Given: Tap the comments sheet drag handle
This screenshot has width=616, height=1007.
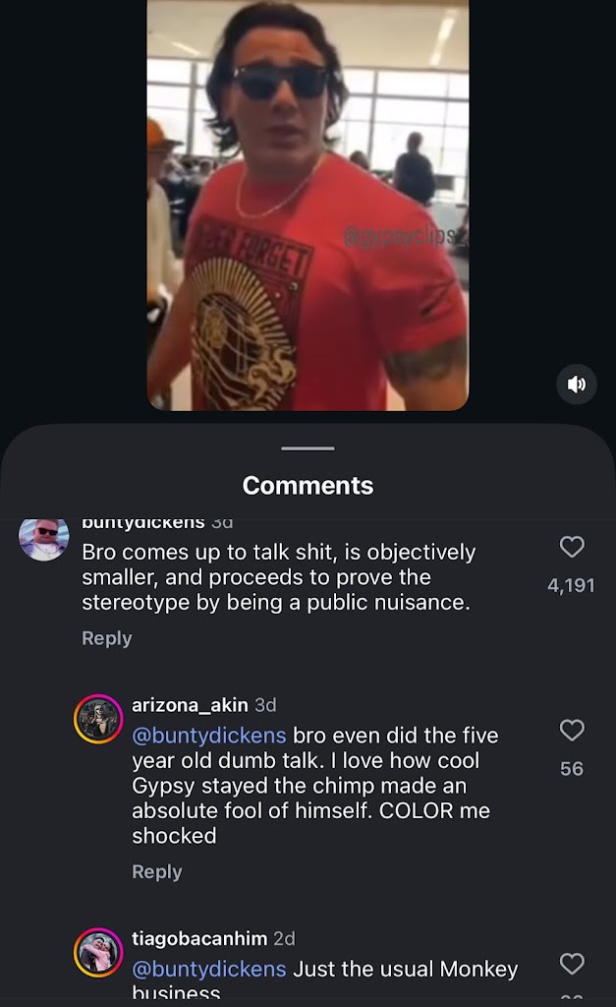Looking at the screenshot, I should 308,448.
